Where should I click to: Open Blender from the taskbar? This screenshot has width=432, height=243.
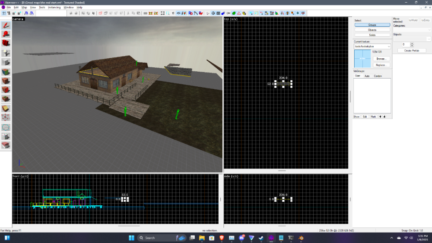pyautogui.click(x=301, y=238)
